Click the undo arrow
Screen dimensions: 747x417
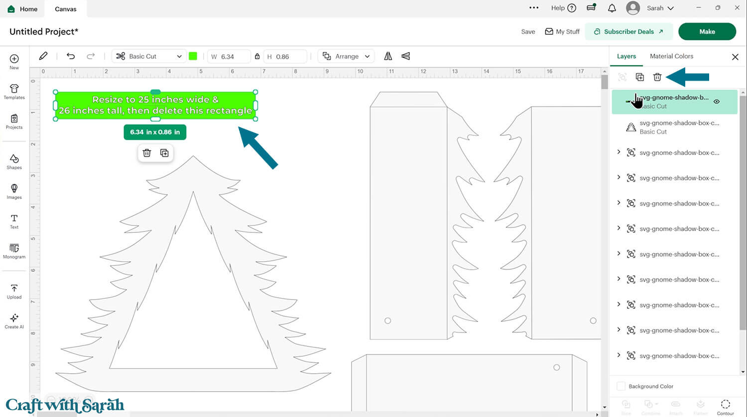coord(71,56)
